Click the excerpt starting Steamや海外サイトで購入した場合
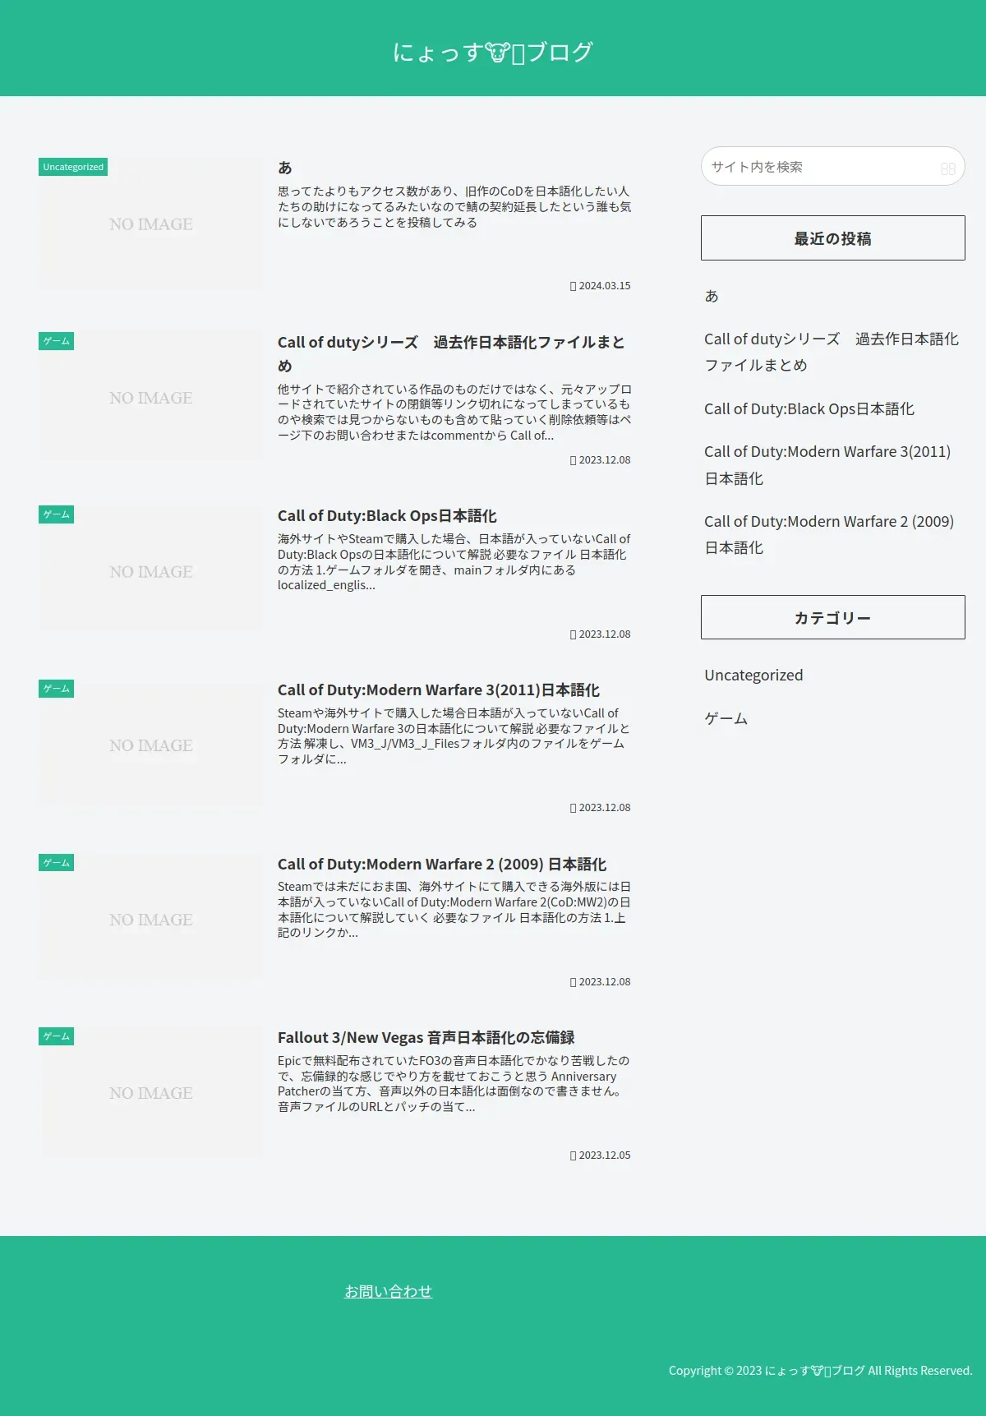 click(454, 736)
